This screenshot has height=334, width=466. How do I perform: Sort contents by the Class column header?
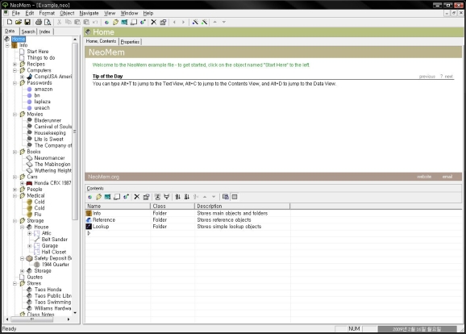click(x=173, y=206)
